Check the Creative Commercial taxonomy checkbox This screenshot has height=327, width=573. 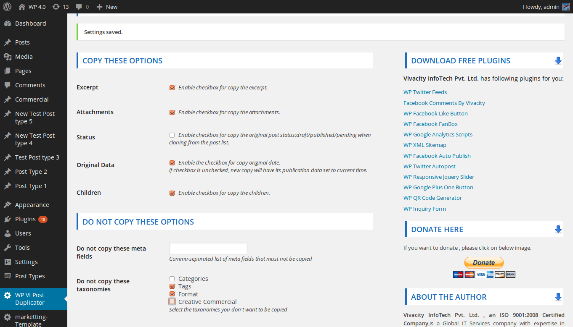172,302
